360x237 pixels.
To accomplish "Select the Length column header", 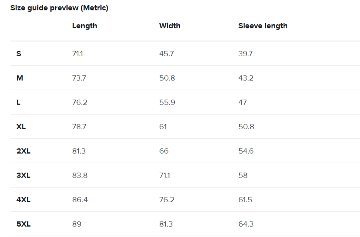I will (84, 26).
